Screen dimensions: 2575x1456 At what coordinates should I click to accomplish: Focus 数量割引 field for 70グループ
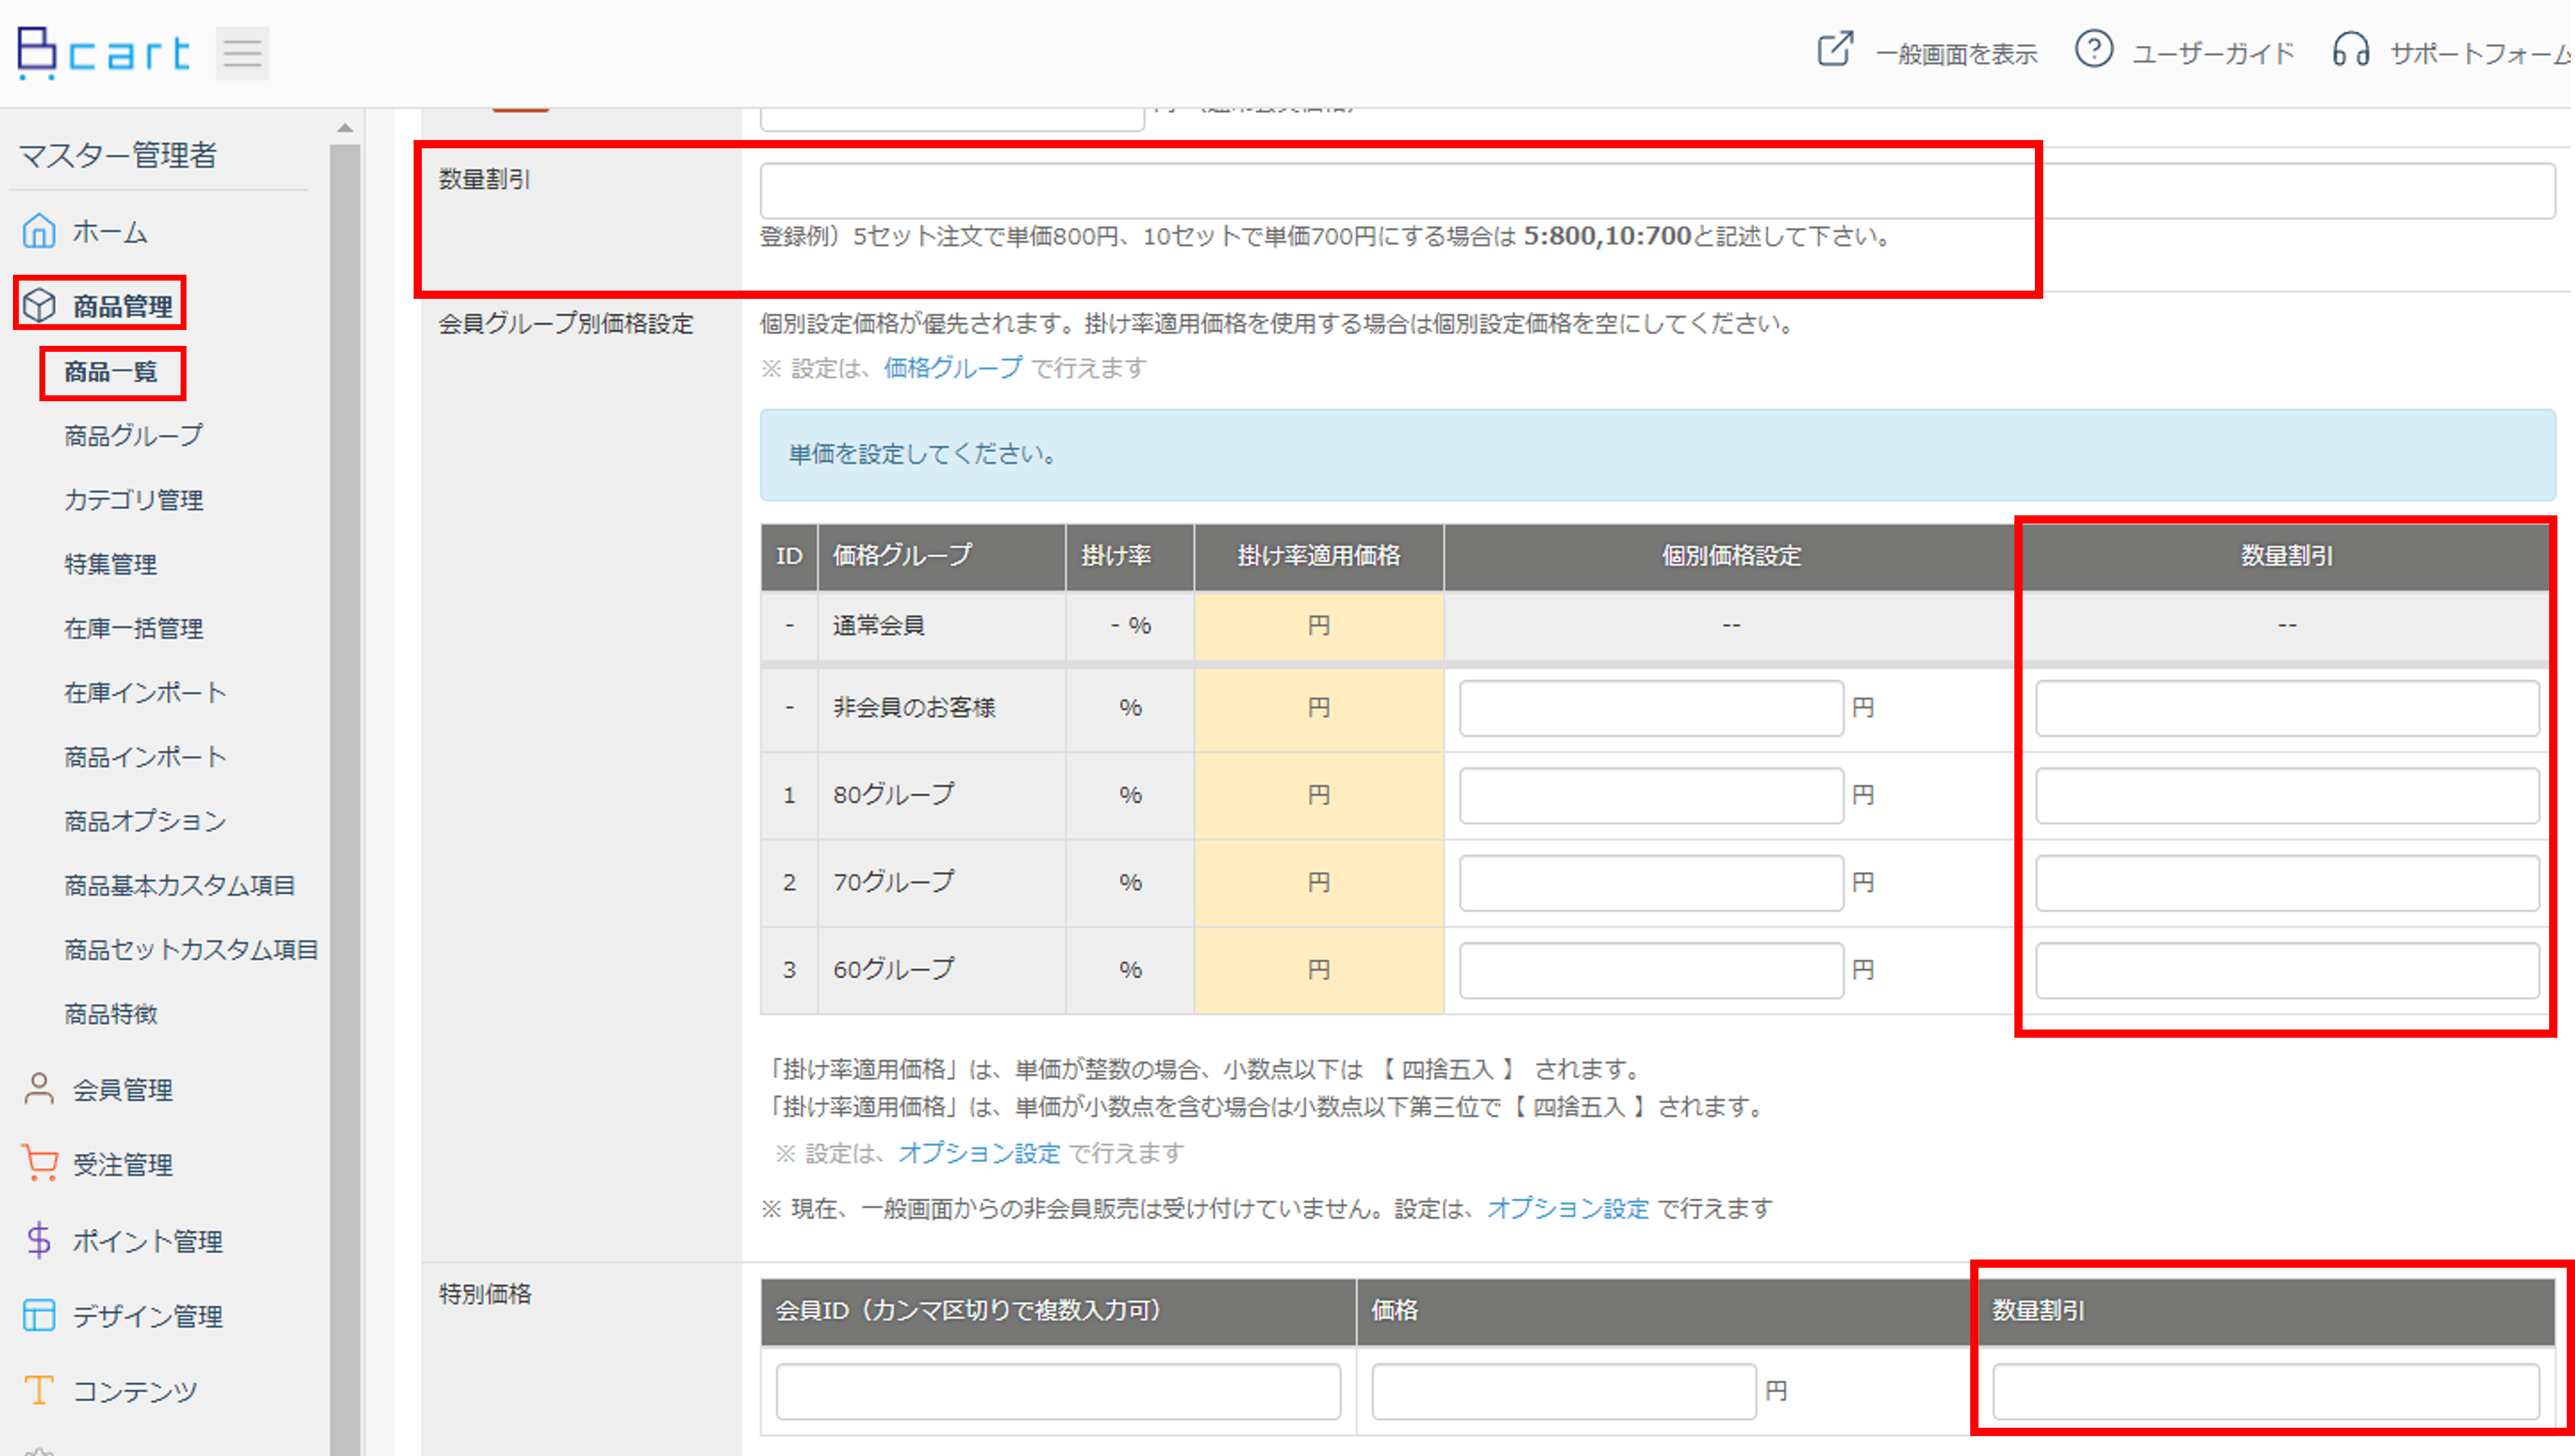(2287, 882)
